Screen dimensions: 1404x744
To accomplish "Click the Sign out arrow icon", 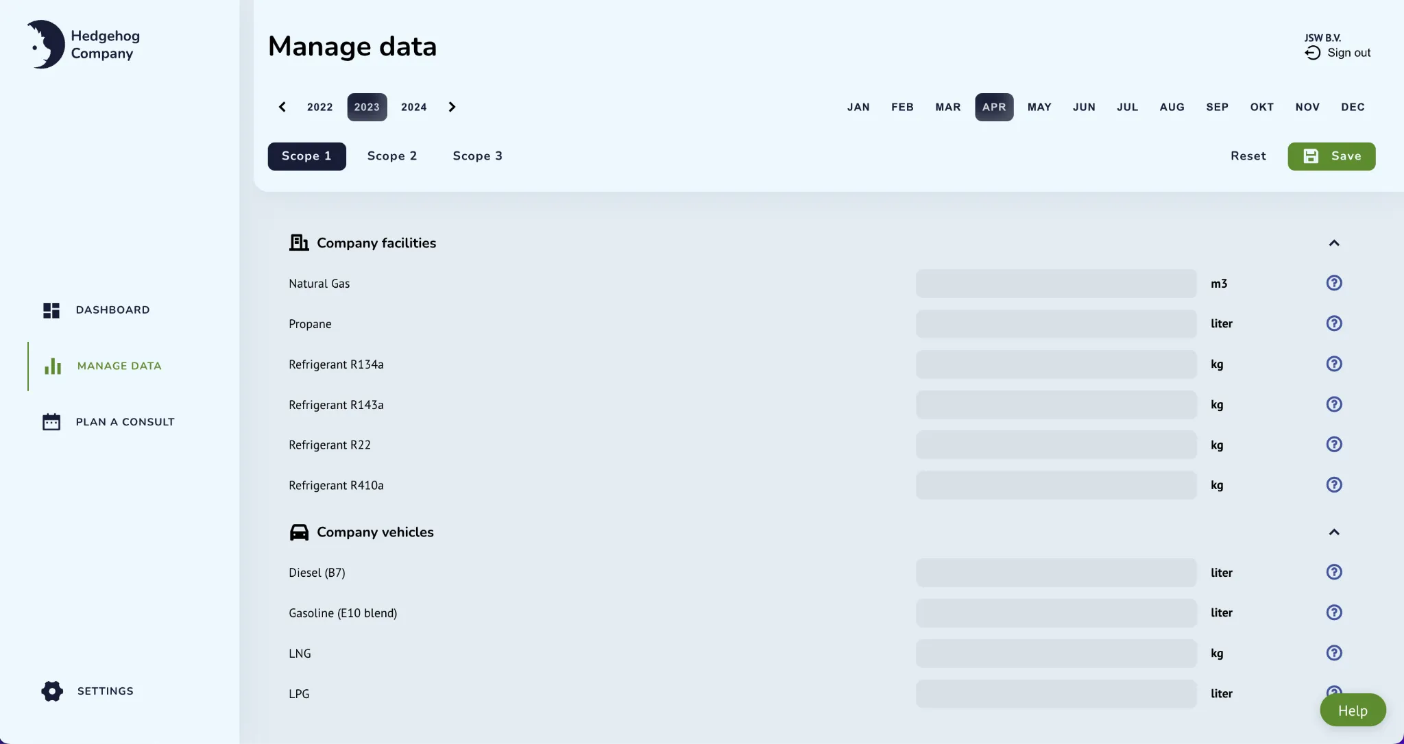I will tap(1312, 53).
